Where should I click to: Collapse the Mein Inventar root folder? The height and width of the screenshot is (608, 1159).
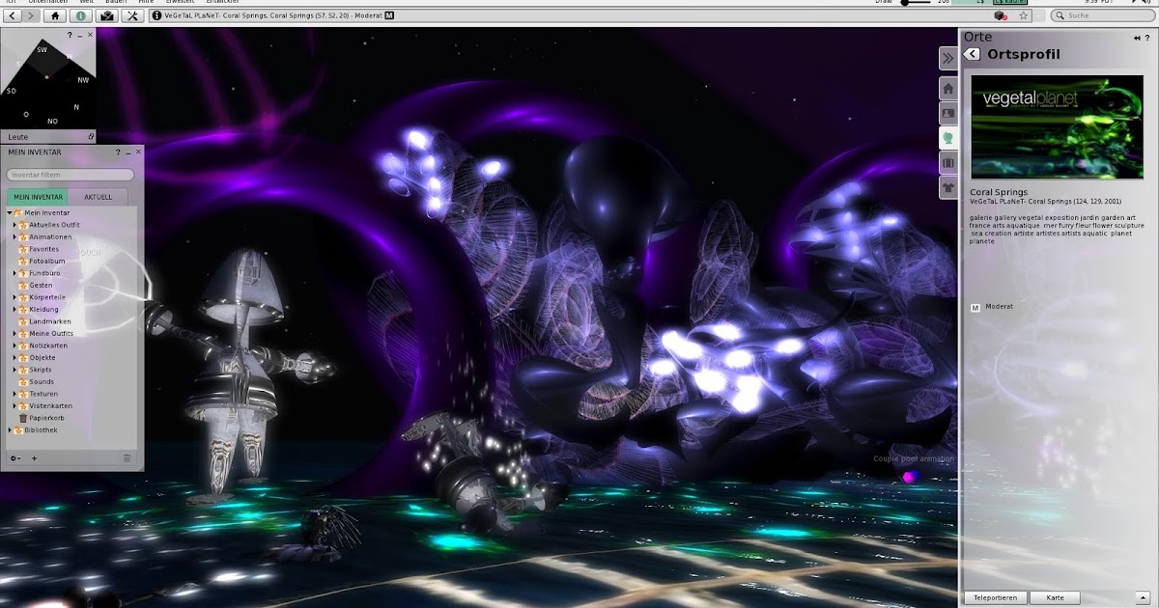click(x=9, y=212)
